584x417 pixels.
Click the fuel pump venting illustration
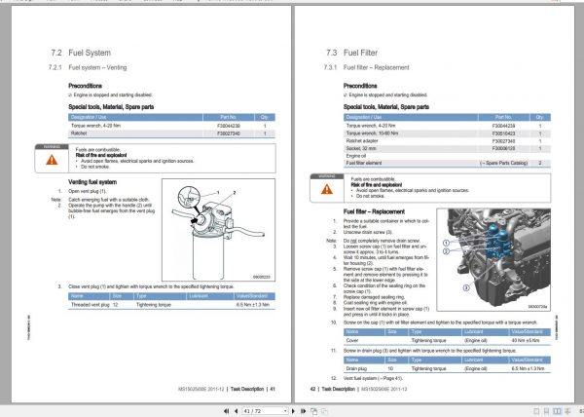click(218, 230)
